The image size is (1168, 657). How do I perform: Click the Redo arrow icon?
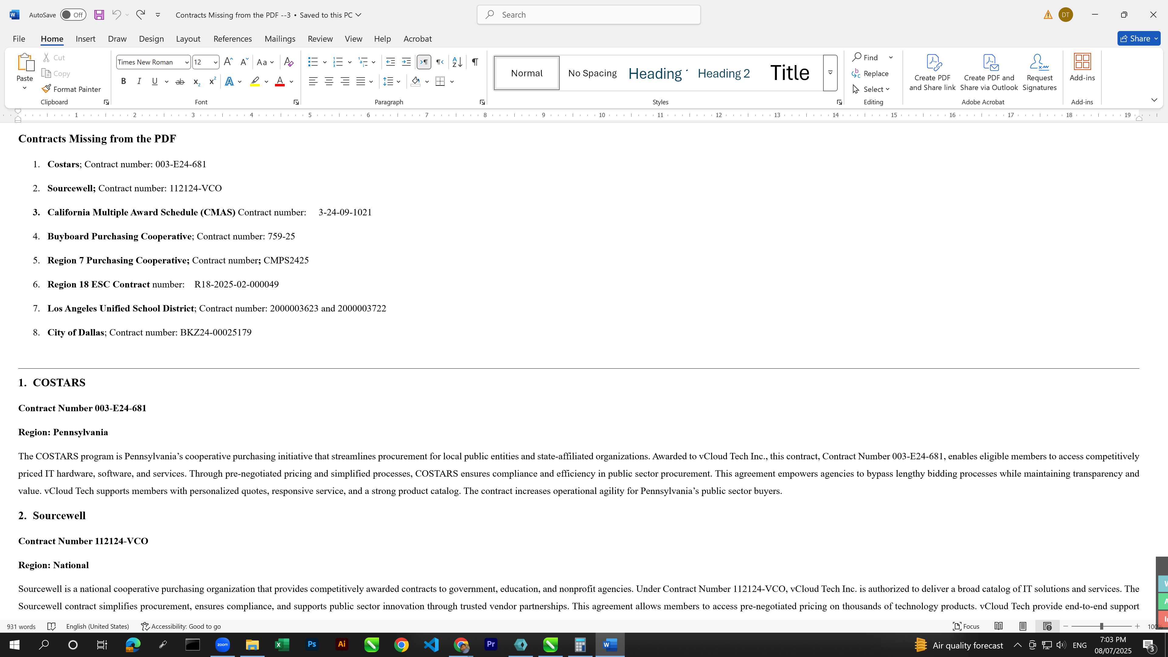coord(141,15)
